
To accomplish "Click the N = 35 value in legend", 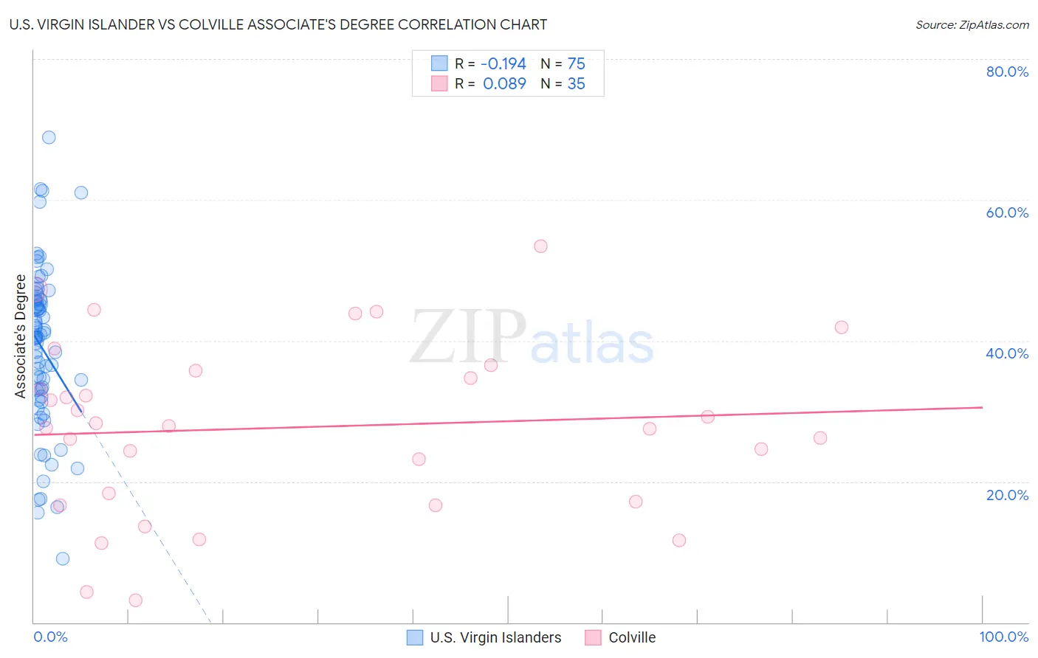I will [563, 83].
